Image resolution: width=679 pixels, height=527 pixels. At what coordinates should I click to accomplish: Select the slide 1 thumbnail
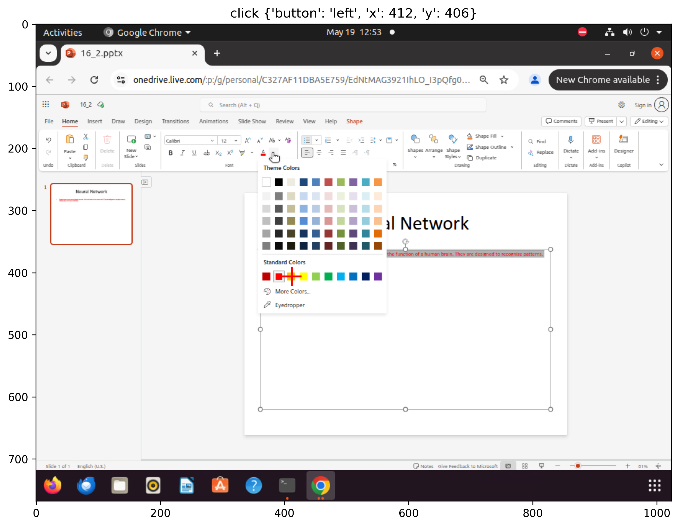91,214
